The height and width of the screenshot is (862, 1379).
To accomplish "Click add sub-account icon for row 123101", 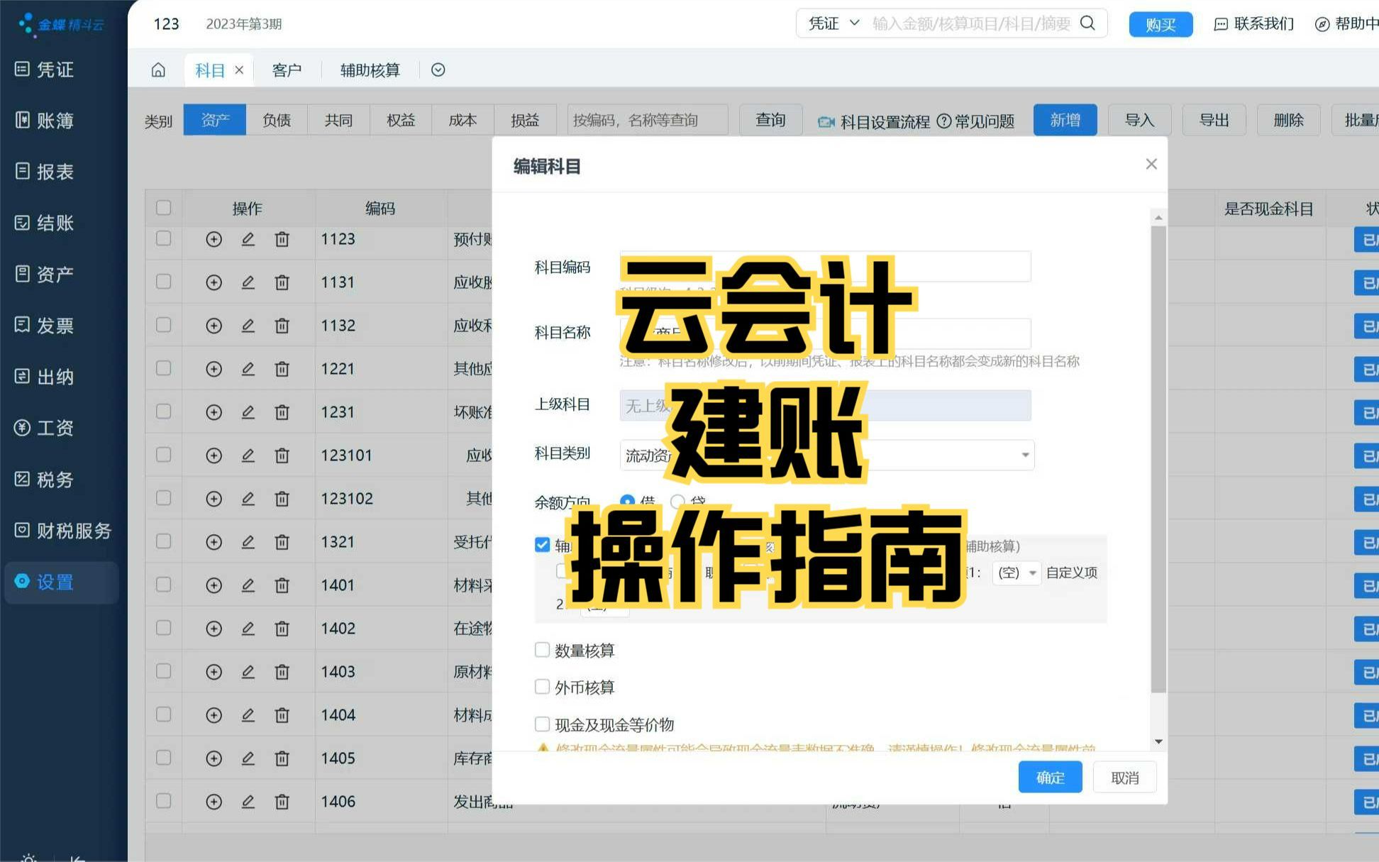I will [x=214, y=455].
